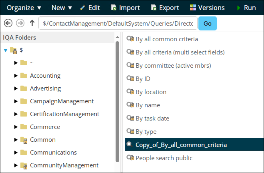Click the query icon beside Copy_of_By_all_common_criteria
This screenshot has width=264, height=173.
130,145
